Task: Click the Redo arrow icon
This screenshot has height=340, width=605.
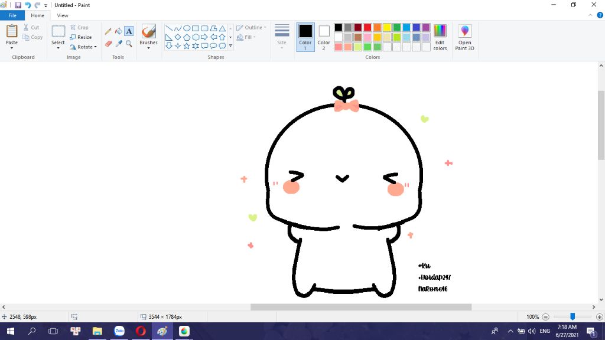Action: [37, 5]
